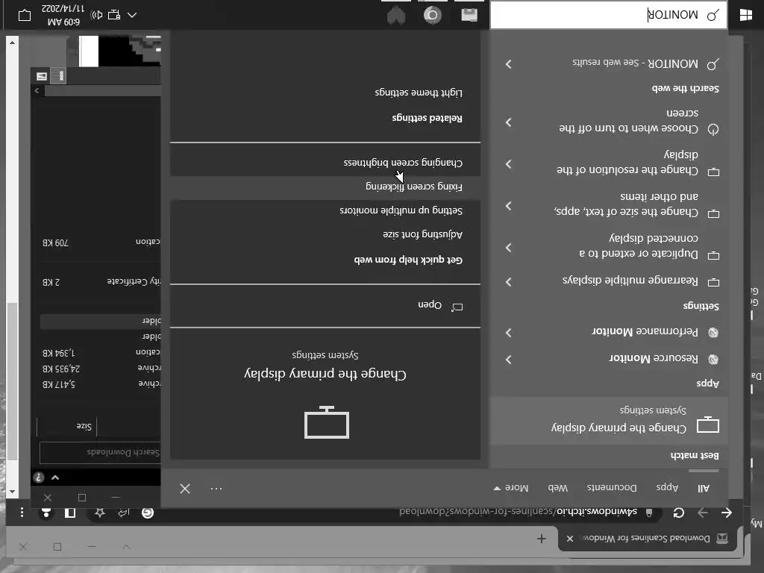Open Fixing screen flickering help link
Screen dimensions: 764x573
pyautogui.click(x=413, y=187)
